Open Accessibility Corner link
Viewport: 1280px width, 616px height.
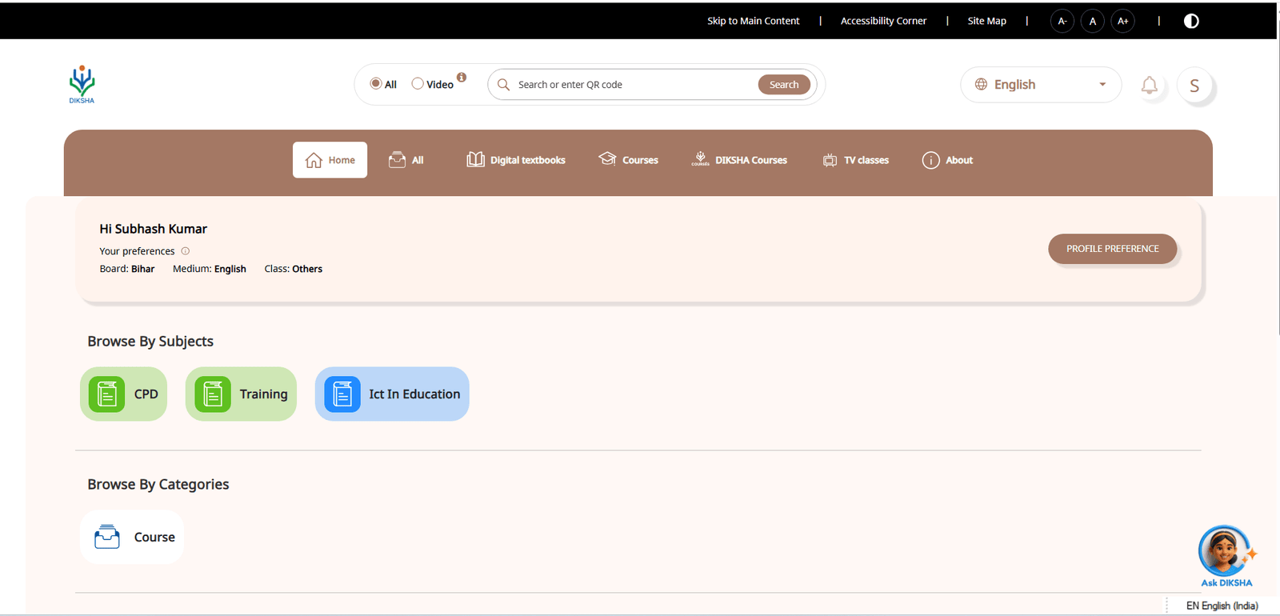[x=883, y=21]
